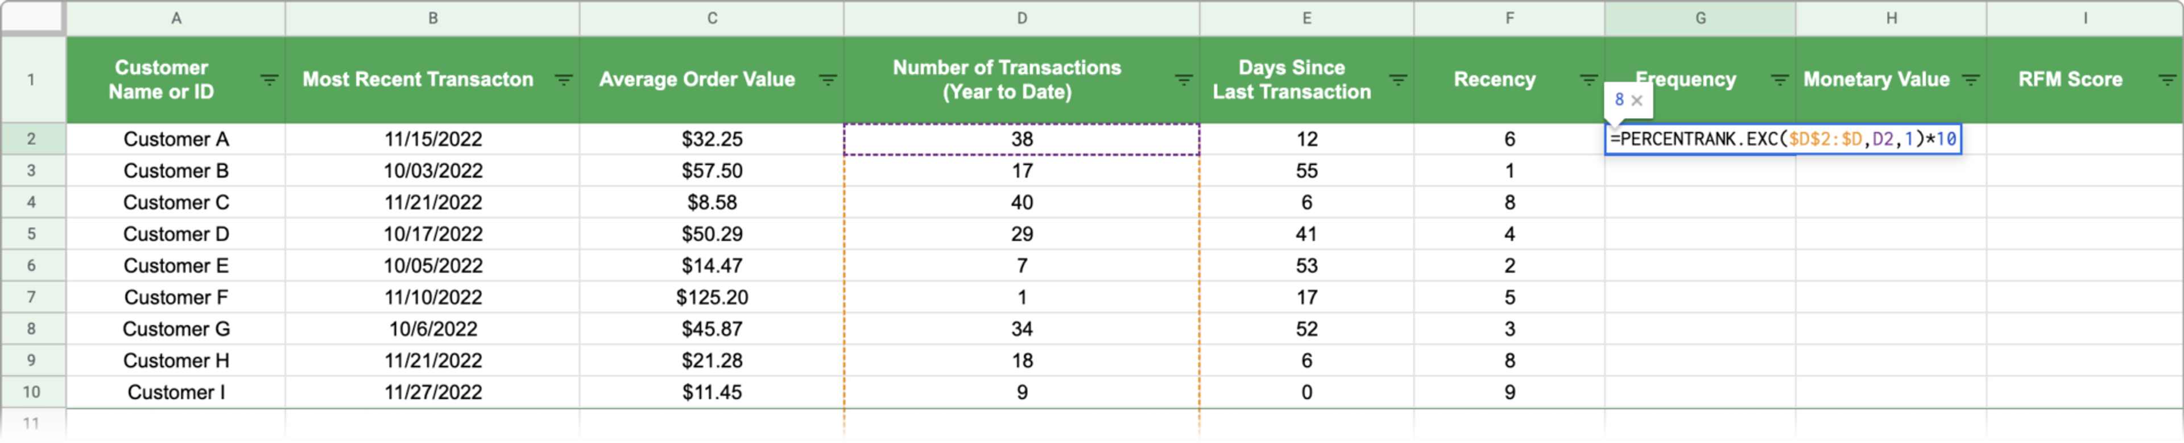This screenshot has width=2184, height=443.
Task: Select row 5 header
Action: [32, 234]
